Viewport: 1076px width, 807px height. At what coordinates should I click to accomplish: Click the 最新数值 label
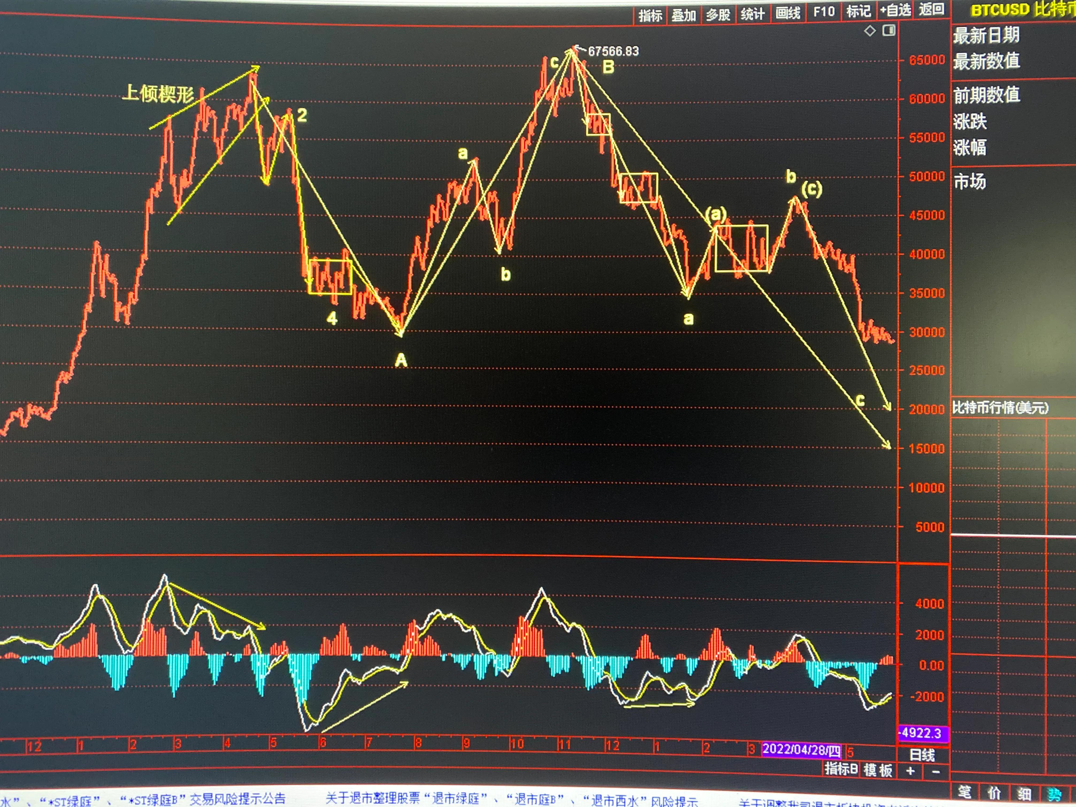click(987, 61)
